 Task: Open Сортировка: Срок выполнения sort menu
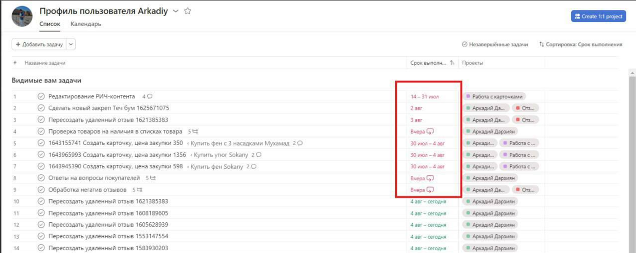pos(580,44)
